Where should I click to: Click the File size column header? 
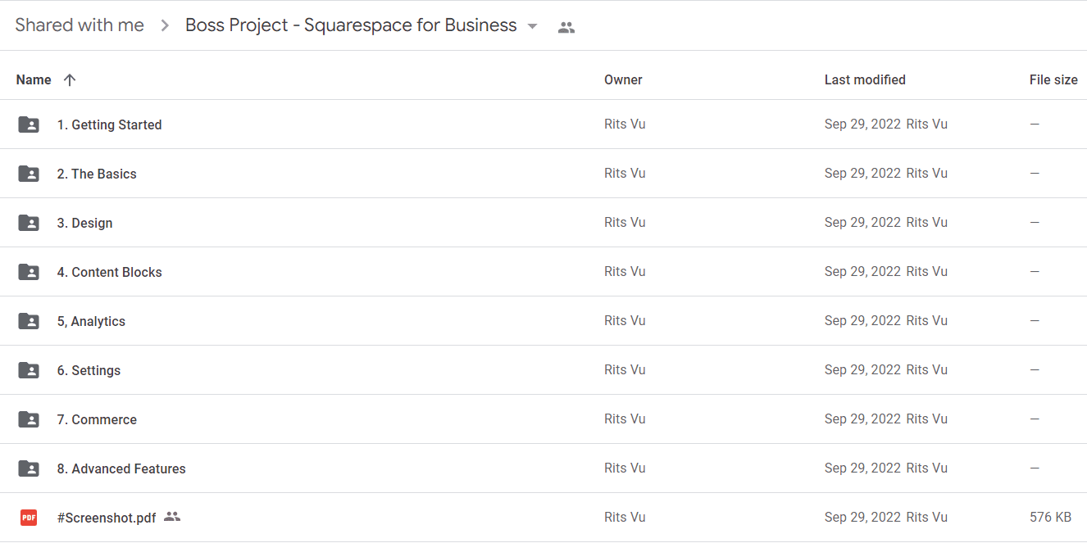tap(1053, 79)
